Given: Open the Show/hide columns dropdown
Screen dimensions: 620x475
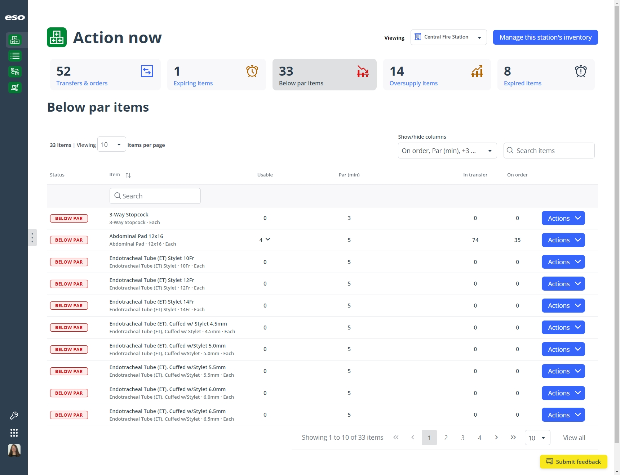Looking at the screenshot, I should [447, 151].
